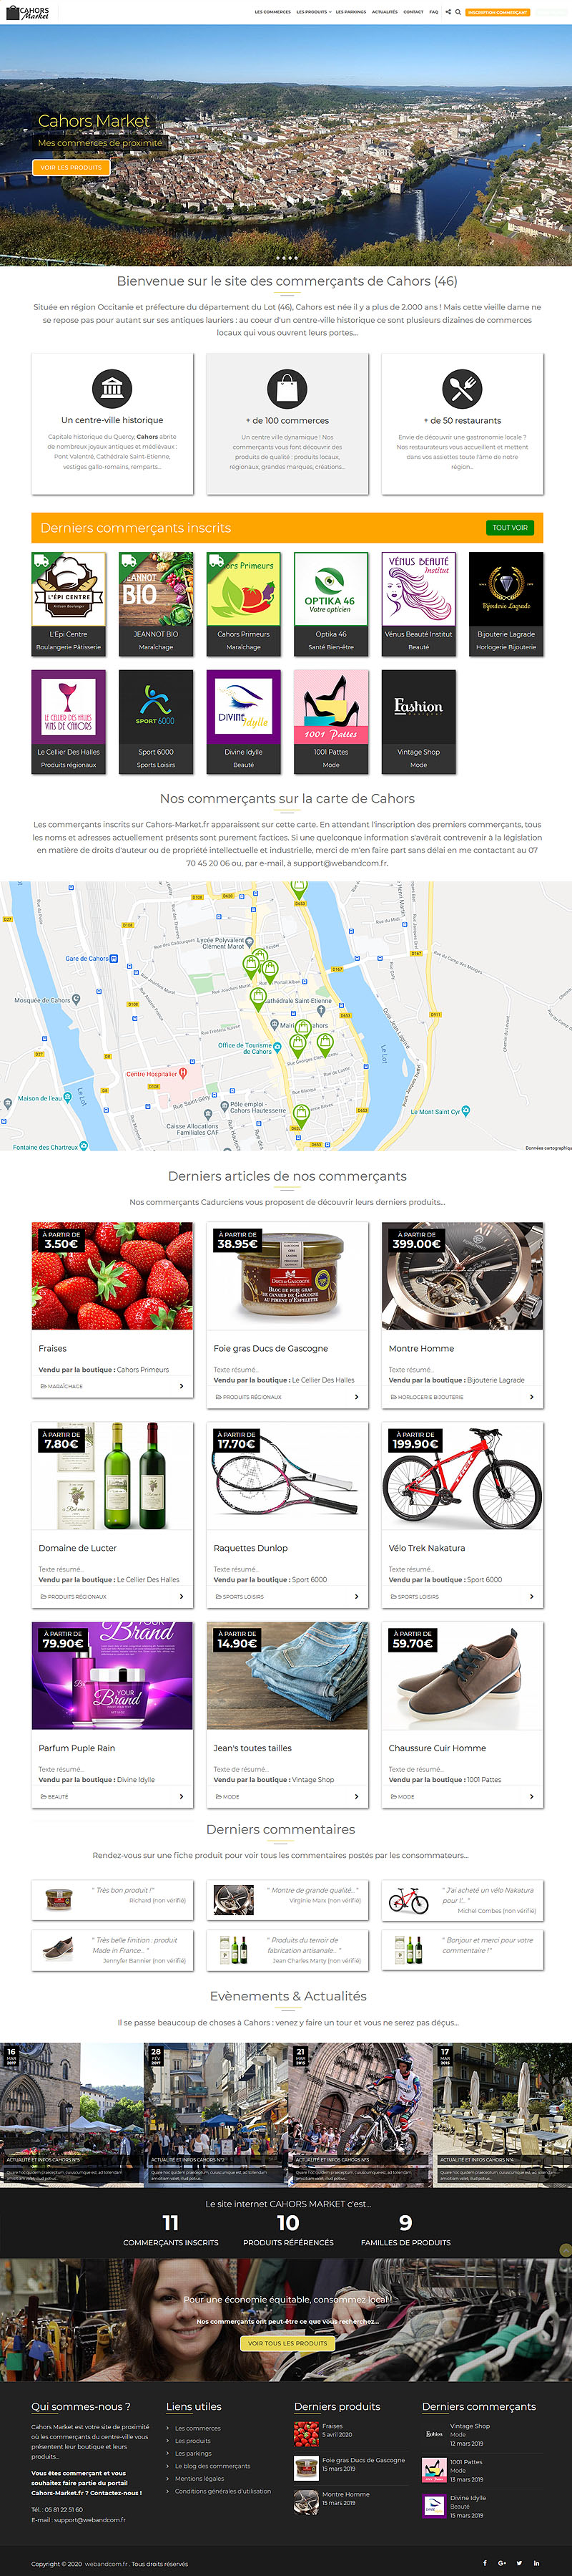The image size is (572, 2576).
Task: Go to the Actualités menu item
Action: tap(385, 12)
